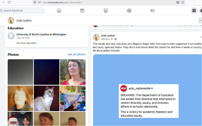Click the Class of 1990 text

[23, 38]
